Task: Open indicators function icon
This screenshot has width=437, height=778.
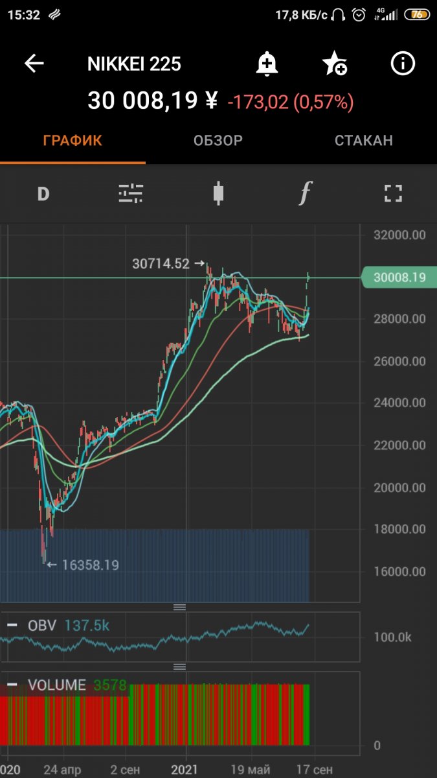Action: [306, 193]
